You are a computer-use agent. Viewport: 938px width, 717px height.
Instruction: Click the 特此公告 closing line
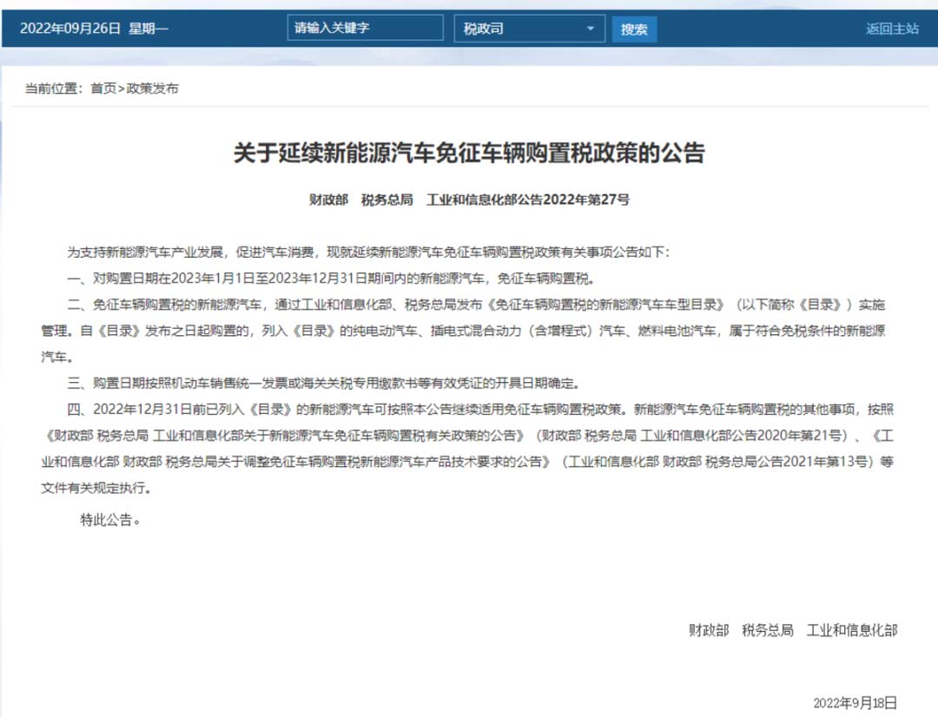[x=110, y=521]
